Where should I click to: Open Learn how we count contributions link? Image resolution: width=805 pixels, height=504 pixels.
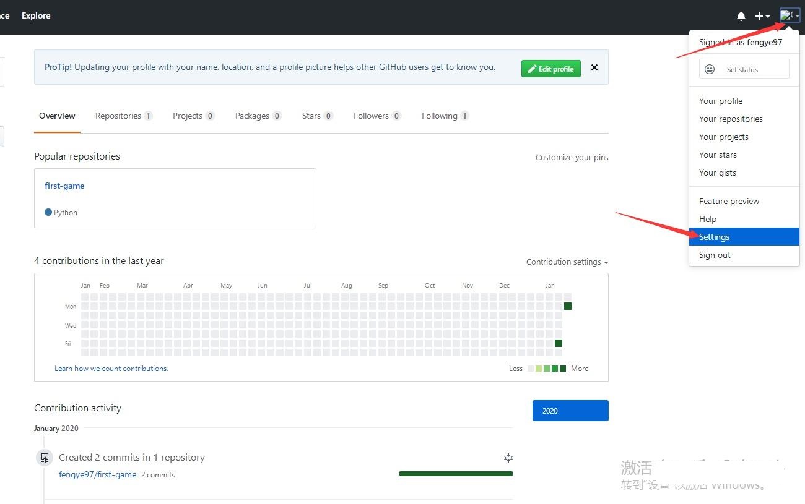point(111,369)
